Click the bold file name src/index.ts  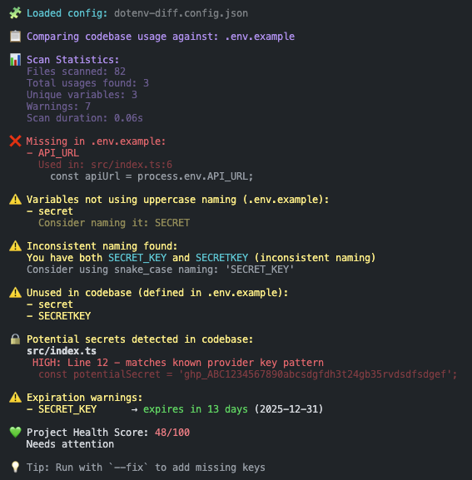62,351
